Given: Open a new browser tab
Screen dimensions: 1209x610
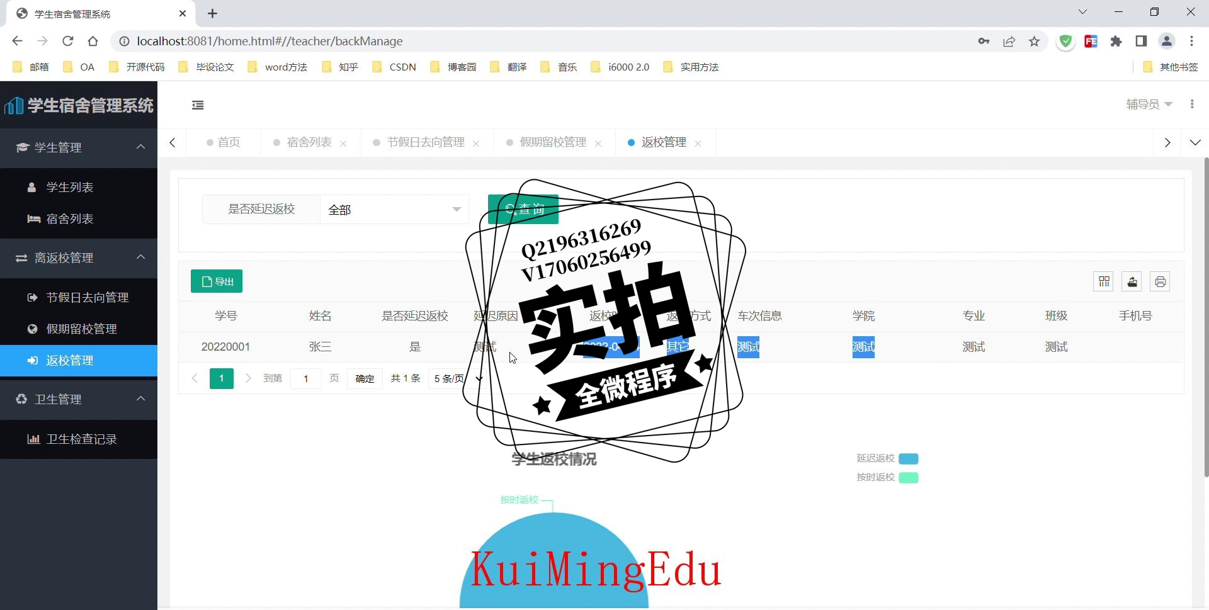Looking at the screenshot, I should coord(213,13).
